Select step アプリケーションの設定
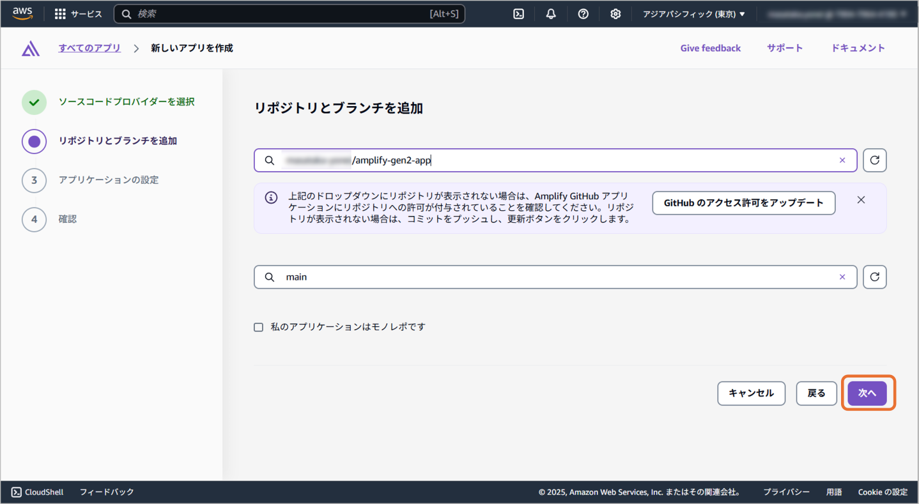919x504 pixels. (x=109, y=179)
